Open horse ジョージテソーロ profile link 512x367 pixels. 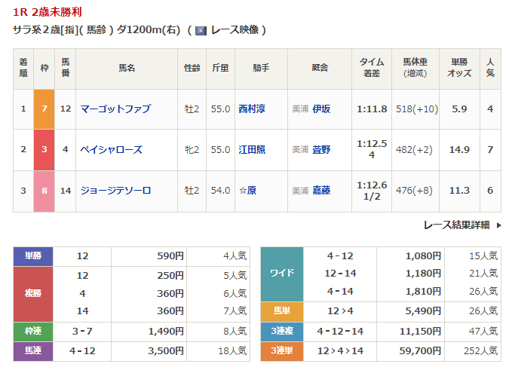click(115, 191)
